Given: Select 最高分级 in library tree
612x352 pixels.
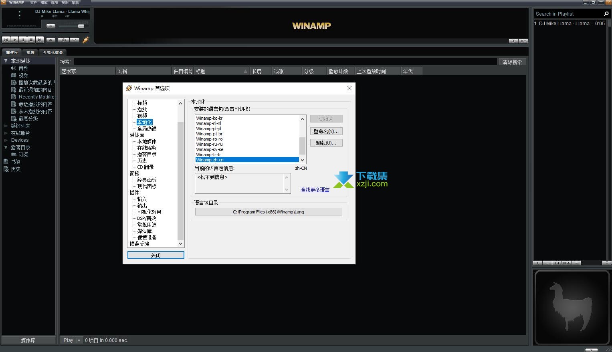Looking at the screenshot, I should pos(28,119).
